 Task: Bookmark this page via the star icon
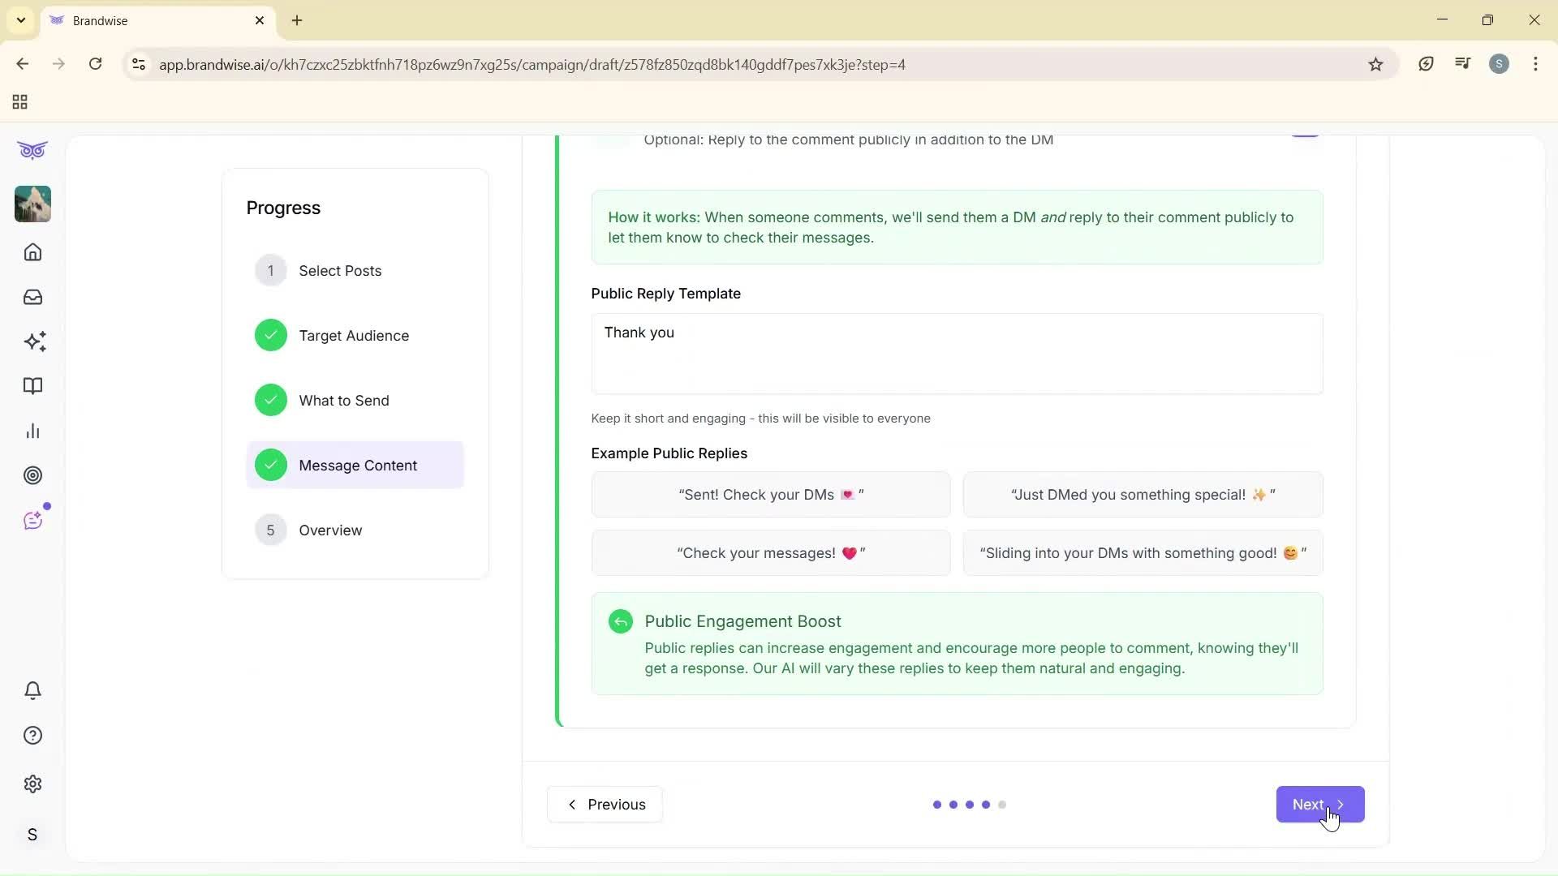tap(1375, 64)
